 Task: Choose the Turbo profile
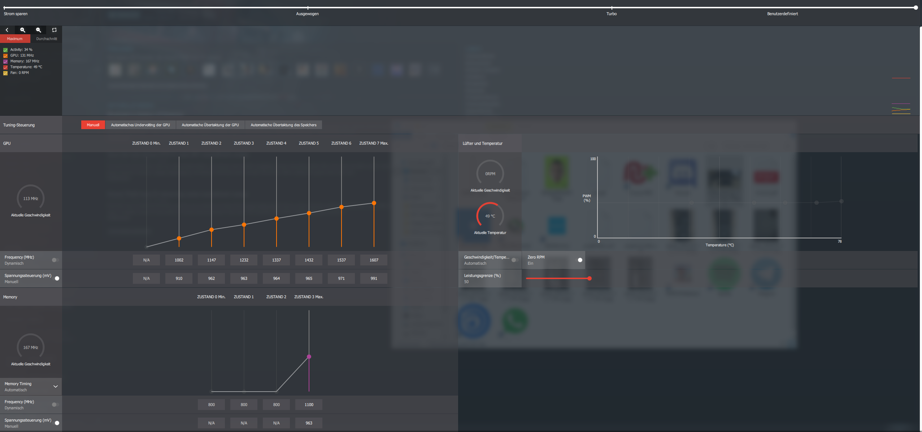[612, 8]
